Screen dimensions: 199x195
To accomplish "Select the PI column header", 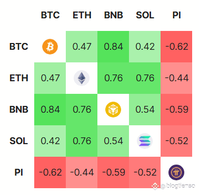I will point(176,15).
